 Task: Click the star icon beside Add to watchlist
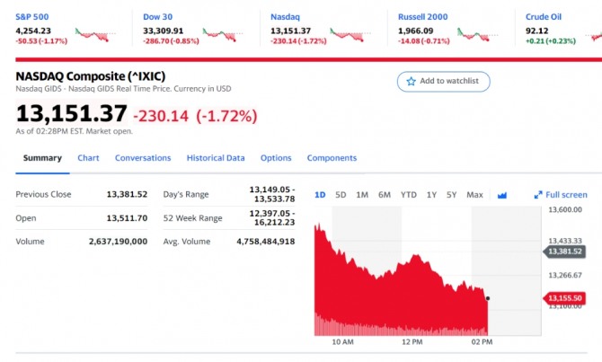412,82
